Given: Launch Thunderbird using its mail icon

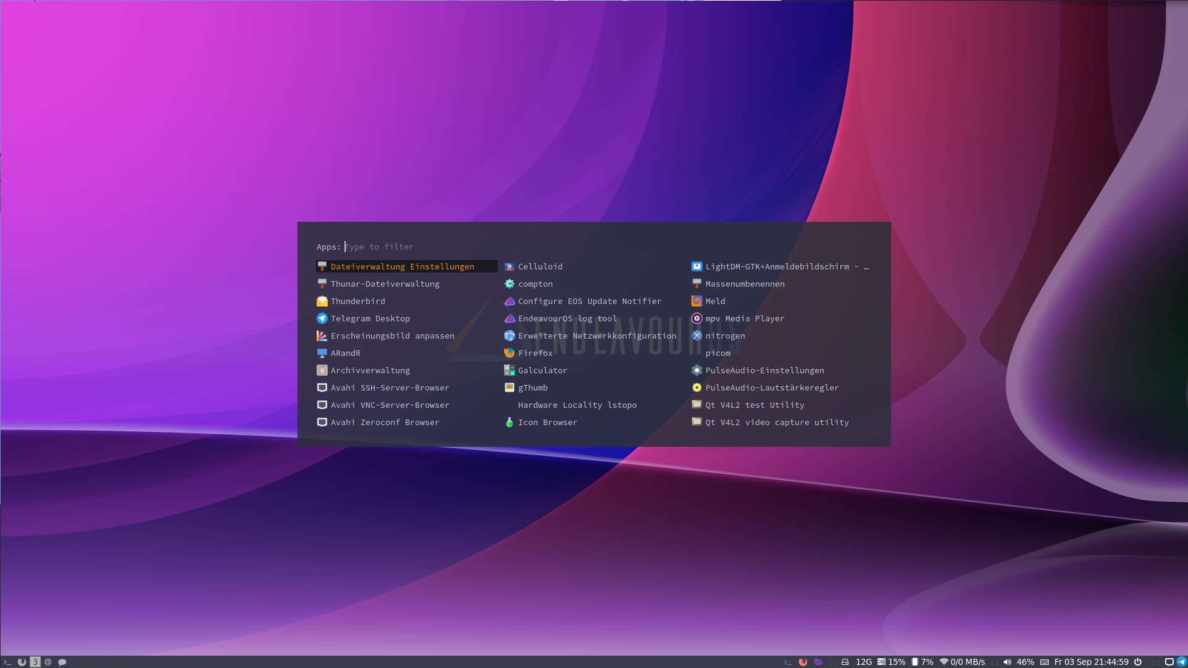Looking at the screenshot, I should (x=322, y=301).
